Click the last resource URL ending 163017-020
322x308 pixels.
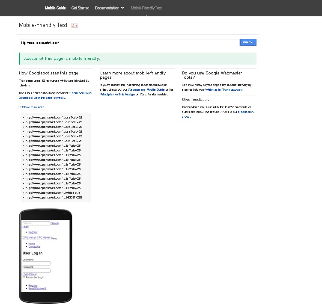tap(54, 197)
